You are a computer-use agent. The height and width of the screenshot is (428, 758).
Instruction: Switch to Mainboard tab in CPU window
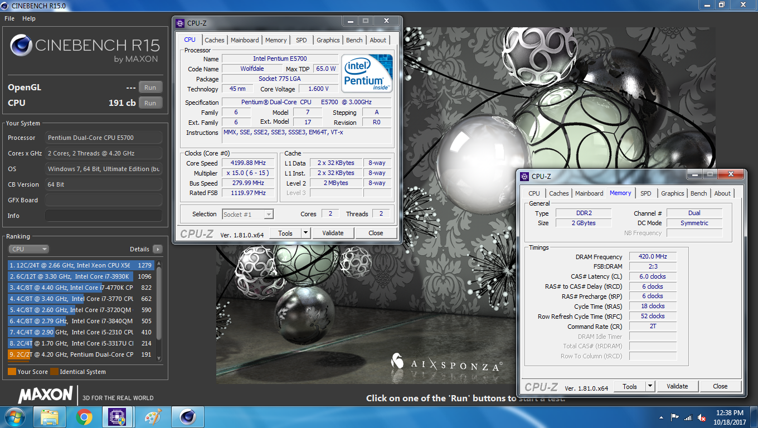point(245,40)
